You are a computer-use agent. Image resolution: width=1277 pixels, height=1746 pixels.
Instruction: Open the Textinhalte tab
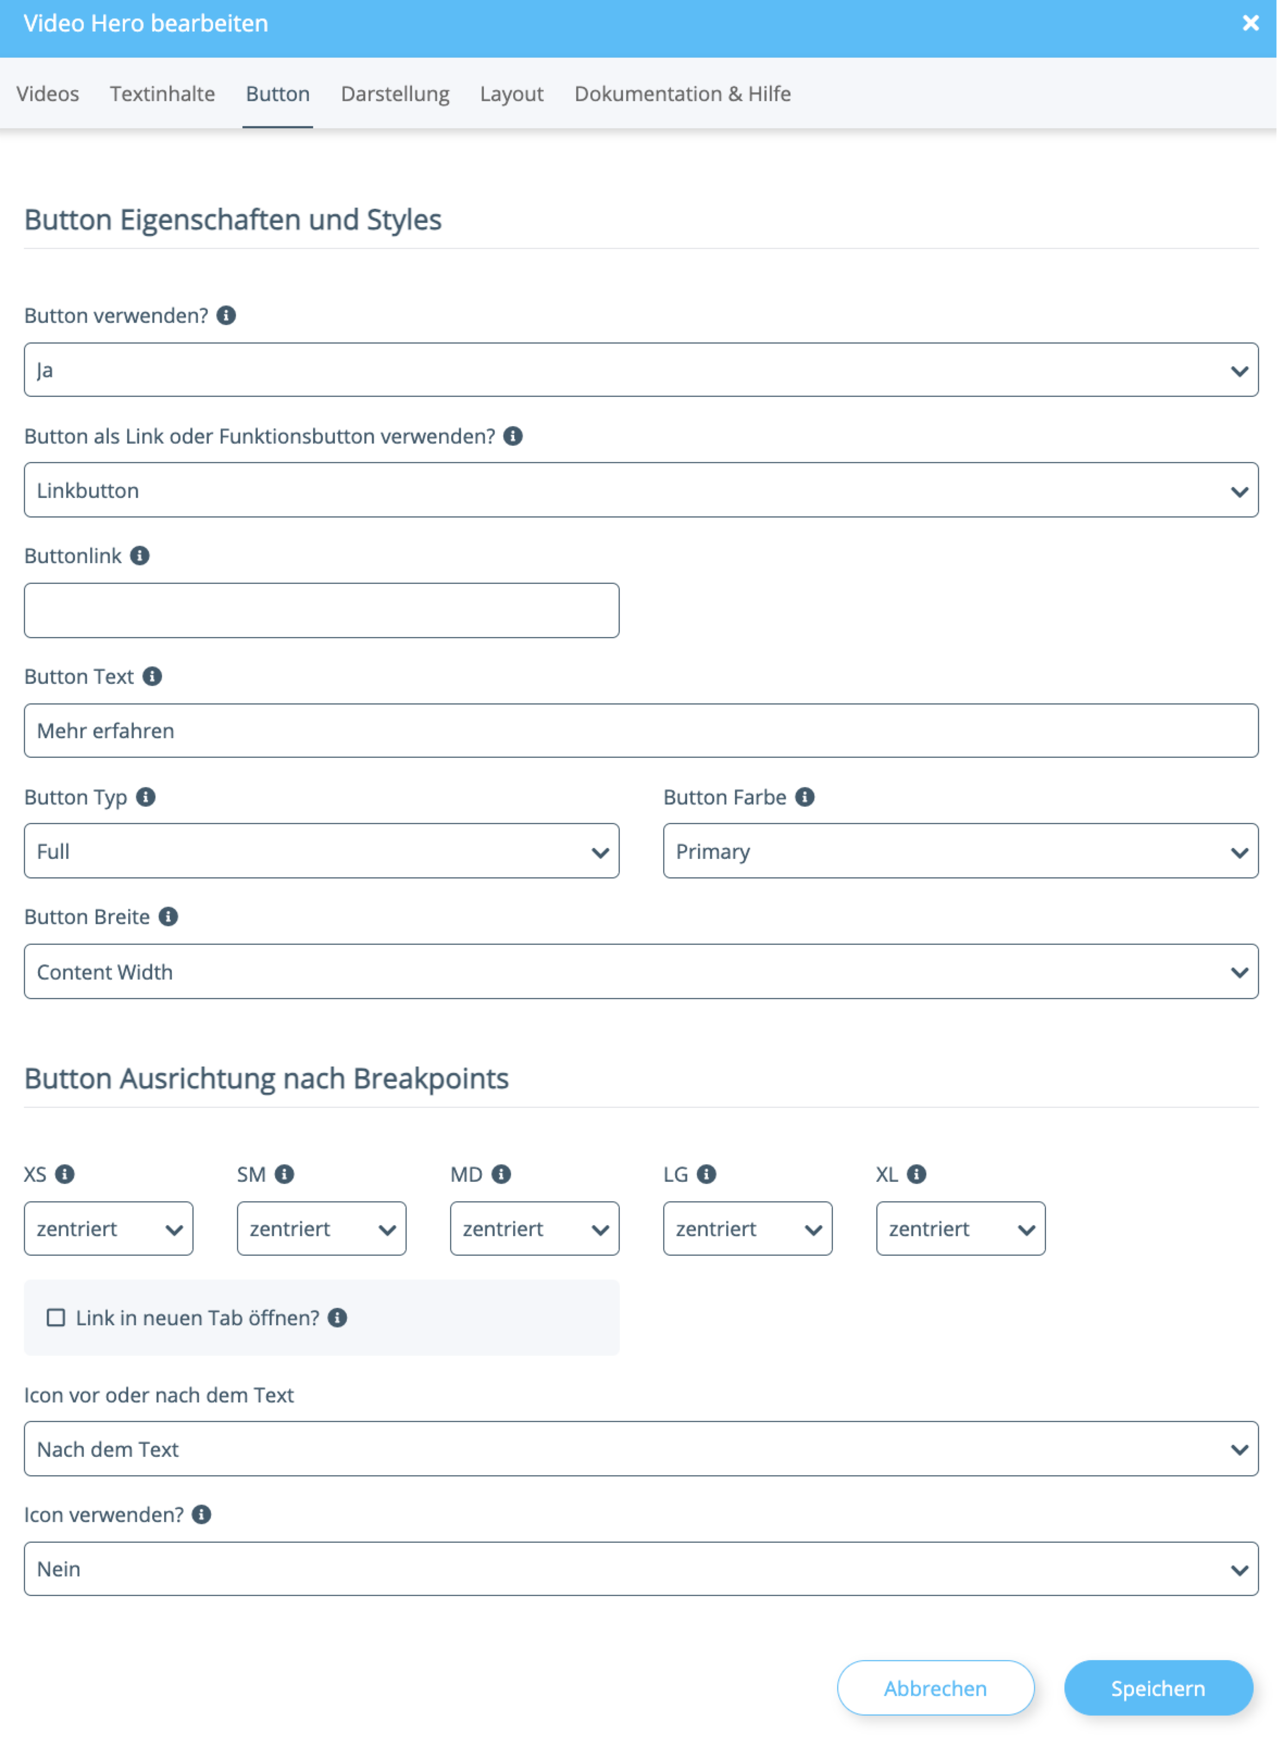[163, 93]
